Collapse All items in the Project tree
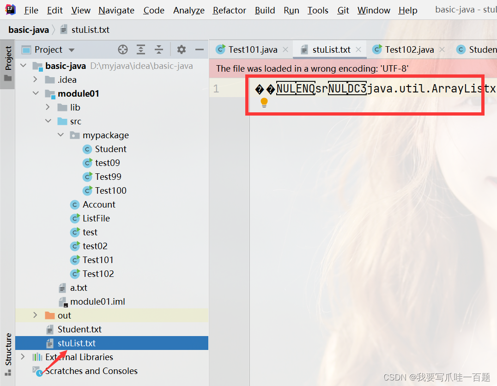 click(158, 49)
